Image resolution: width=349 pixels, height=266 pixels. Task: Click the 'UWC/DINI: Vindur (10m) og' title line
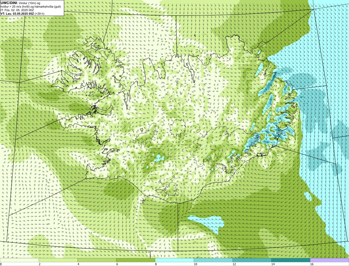tap(20, 3)
